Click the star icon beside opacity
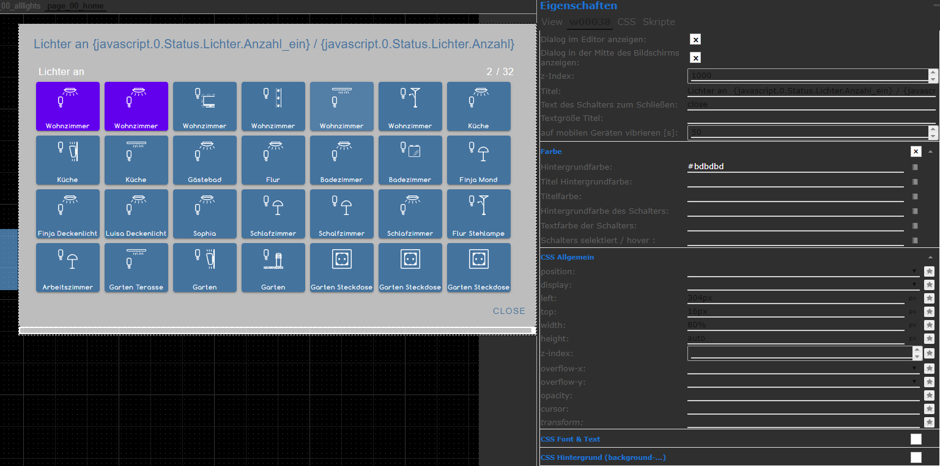This screenshot has width=940, height=466. [930, 395]
